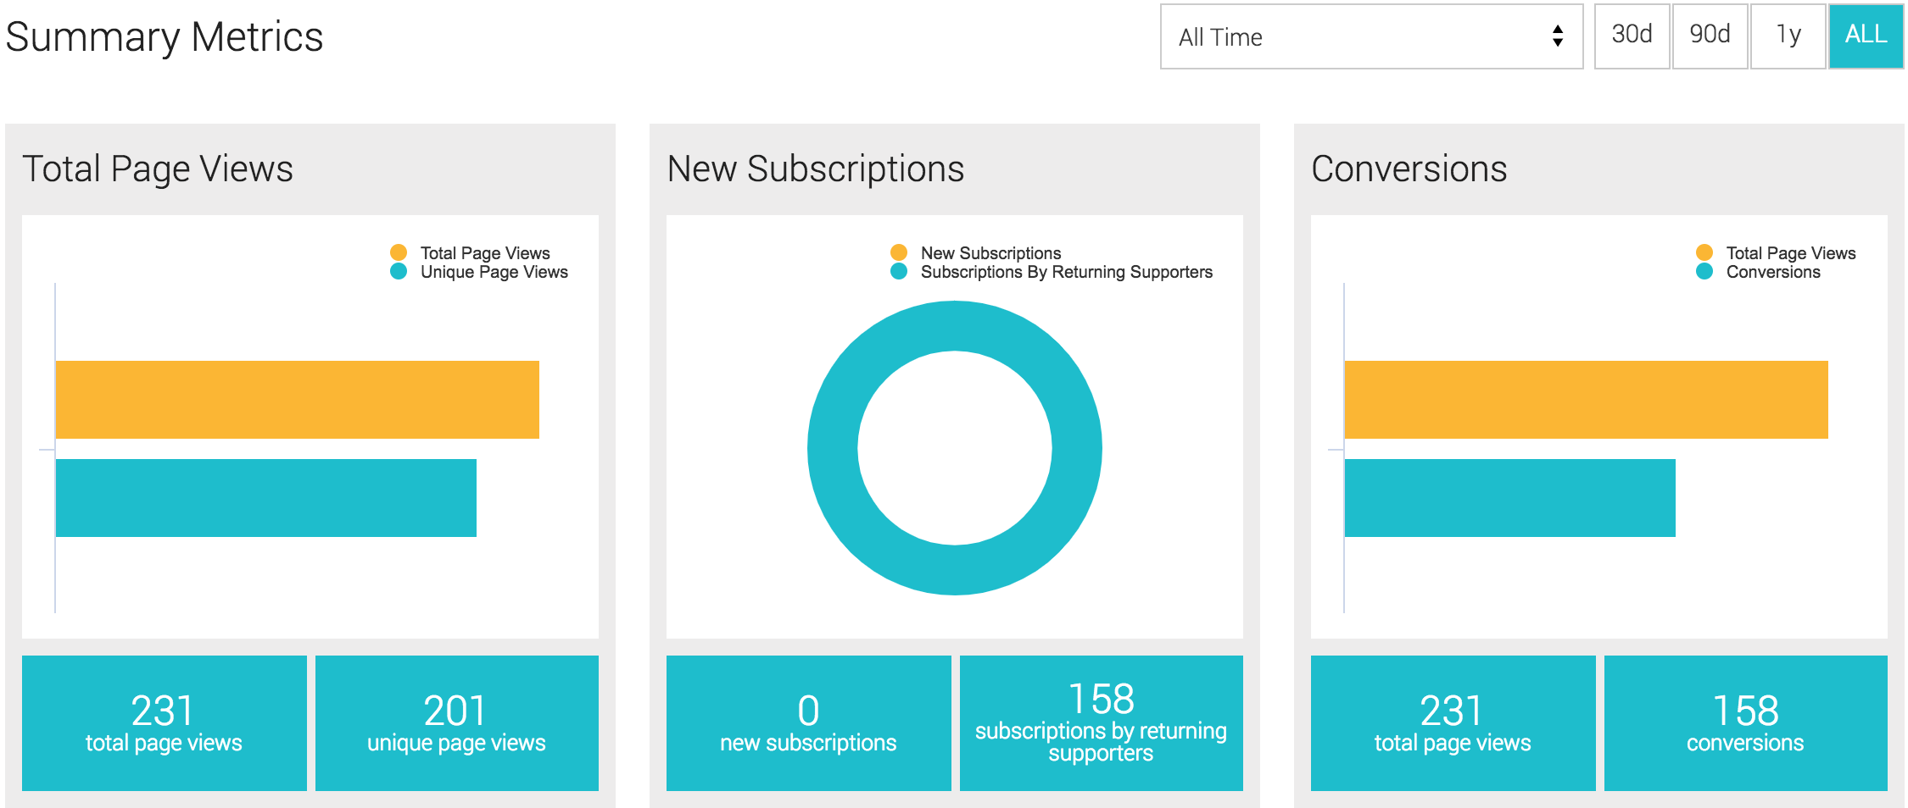Click the 0 new subscriptions tile
The width and height of the screenshot is (1908, 808).
tap(809, 723)
